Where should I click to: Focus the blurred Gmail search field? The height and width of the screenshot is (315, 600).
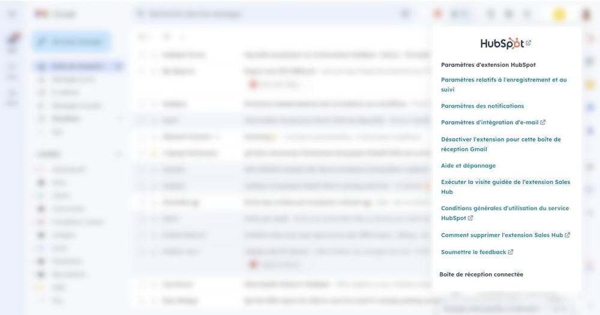(274, 14)
